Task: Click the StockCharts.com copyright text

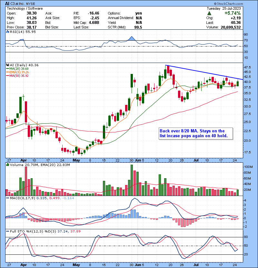Action: coord(228,4)
